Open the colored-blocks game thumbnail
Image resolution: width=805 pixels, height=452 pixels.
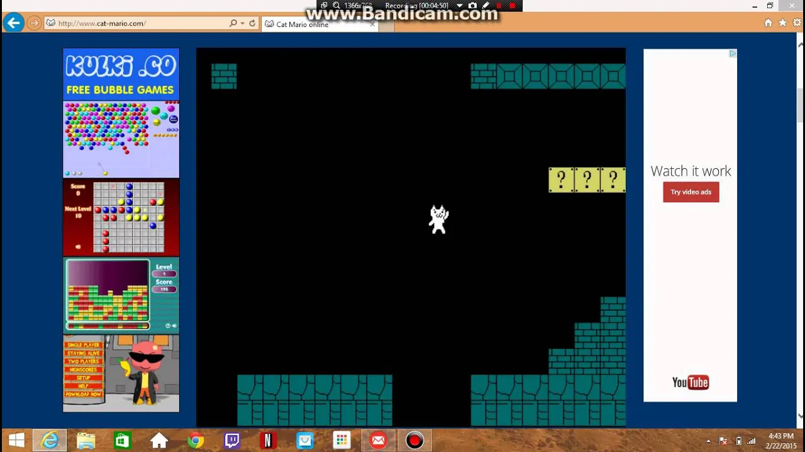pyautogui.click(x=121, y=295)
